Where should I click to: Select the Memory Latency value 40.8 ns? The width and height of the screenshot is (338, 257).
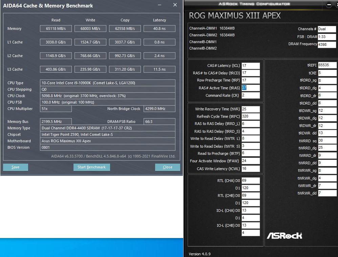pos(160,29)
